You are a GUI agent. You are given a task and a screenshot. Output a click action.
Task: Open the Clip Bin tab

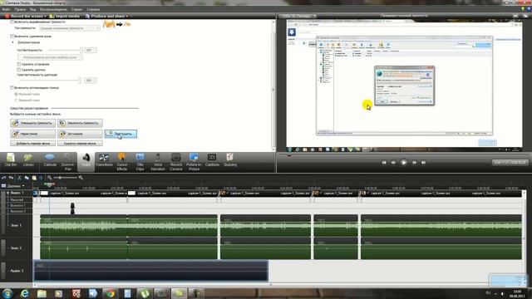(11, 160)
